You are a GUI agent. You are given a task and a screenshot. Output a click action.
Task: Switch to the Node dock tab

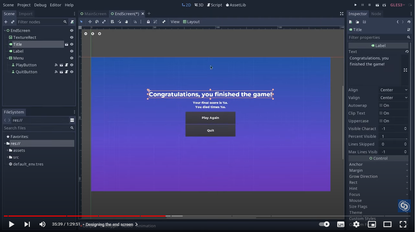click(x=376, y=14)
